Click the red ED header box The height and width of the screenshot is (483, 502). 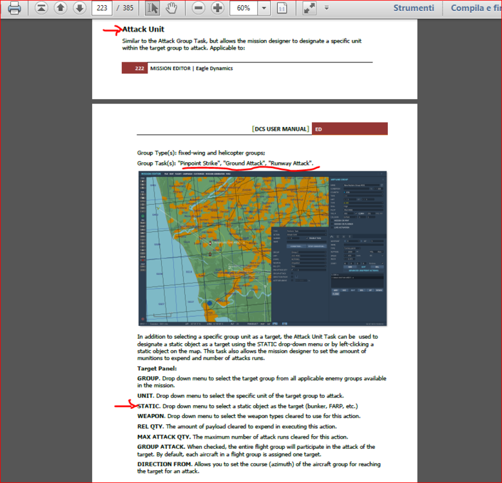(350, 129)
